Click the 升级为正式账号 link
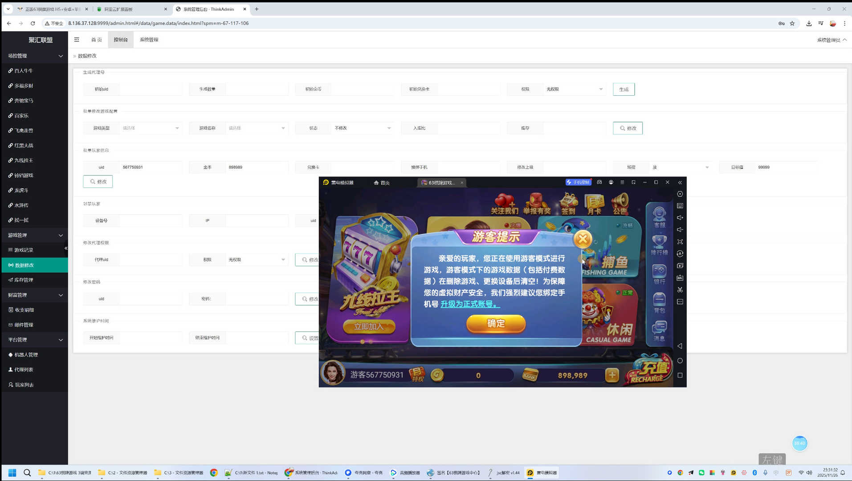Image resolution: width=852 pixels, height=481 pixels. [x=470, y=304]
